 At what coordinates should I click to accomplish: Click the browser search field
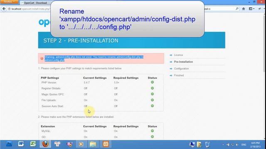coord(219,9)
